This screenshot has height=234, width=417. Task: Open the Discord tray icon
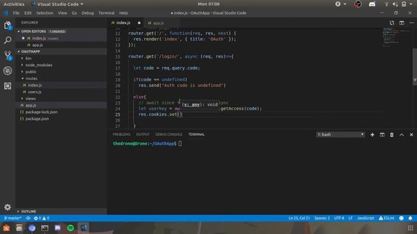click(x=372, y=5)
